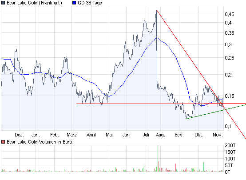Click the 0,4 price axis label
Viewport: 246px width, 180px height.
tap(228, 23)
